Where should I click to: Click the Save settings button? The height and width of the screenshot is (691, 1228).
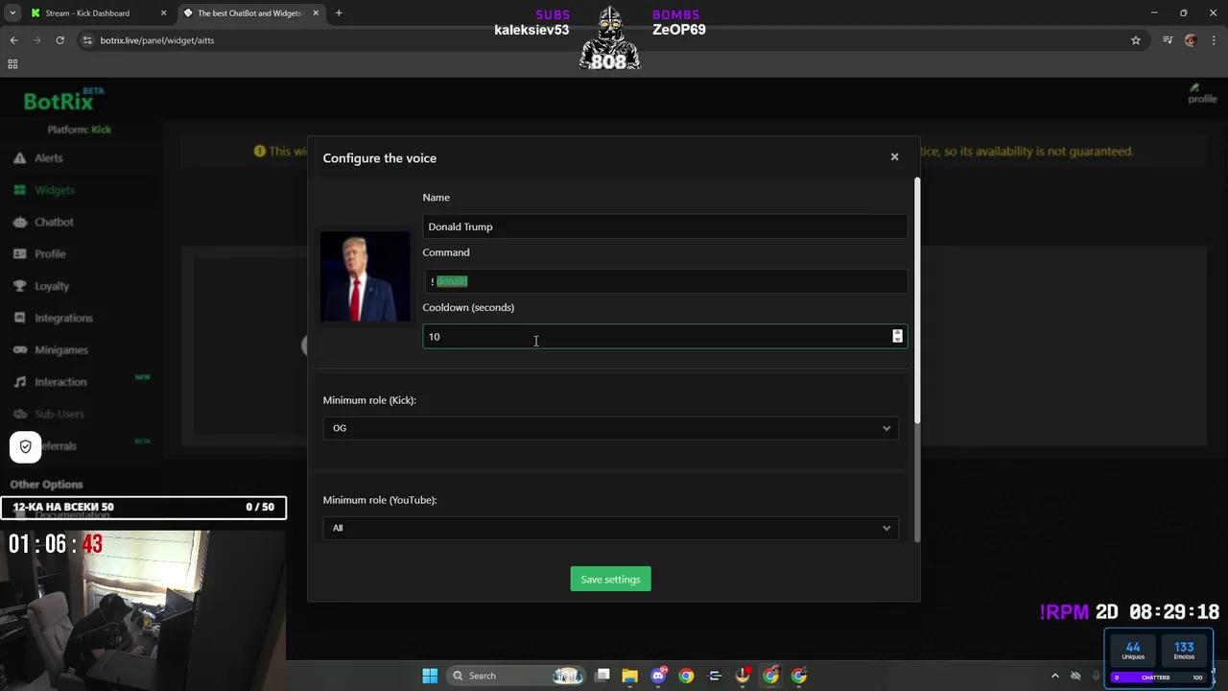coord(610,579)
